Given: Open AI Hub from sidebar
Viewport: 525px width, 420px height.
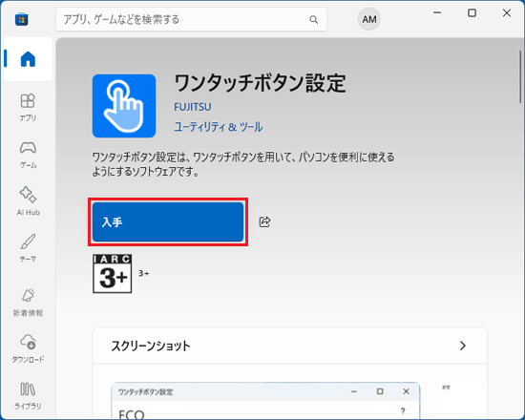Looking at the screenshot, I should (28, 201).
